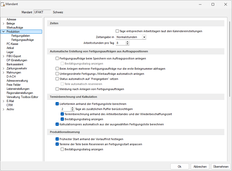Expand the Zahlungsverkehr tree node

click(x=3, y=68)
